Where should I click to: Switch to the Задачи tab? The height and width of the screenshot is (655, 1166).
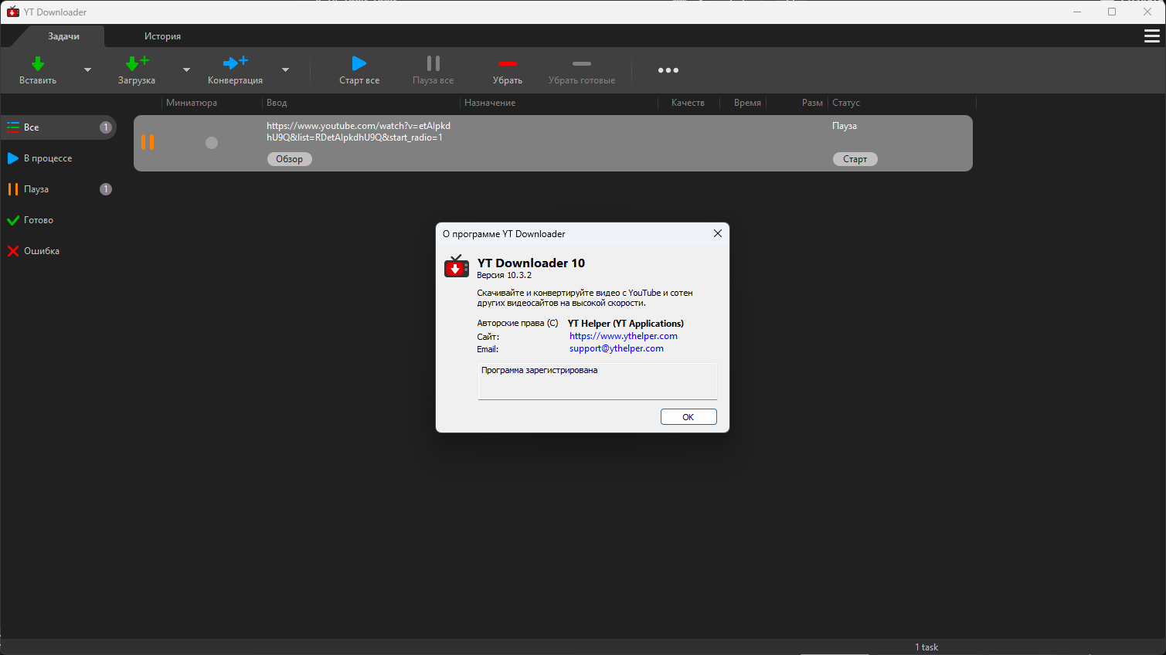(x=64, y=36)
